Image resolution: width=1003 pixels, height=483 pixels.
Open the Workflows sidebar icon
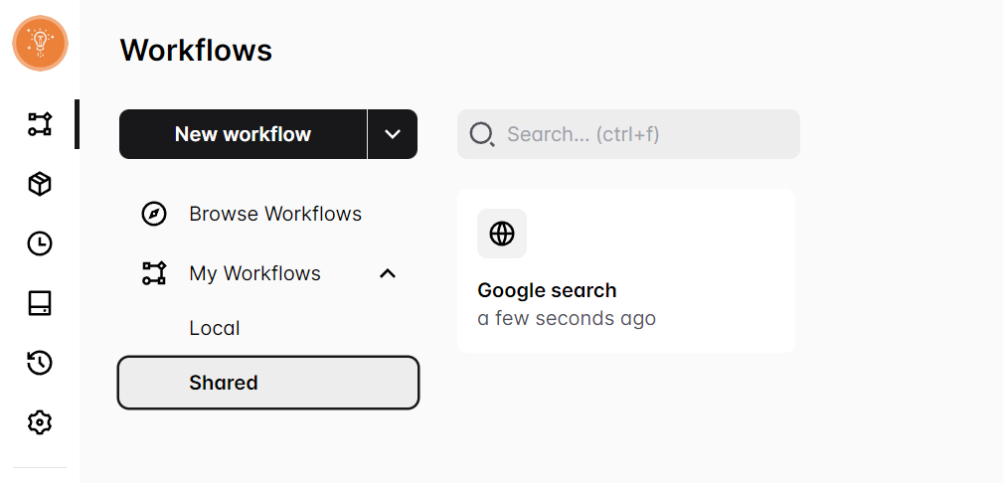40,124
